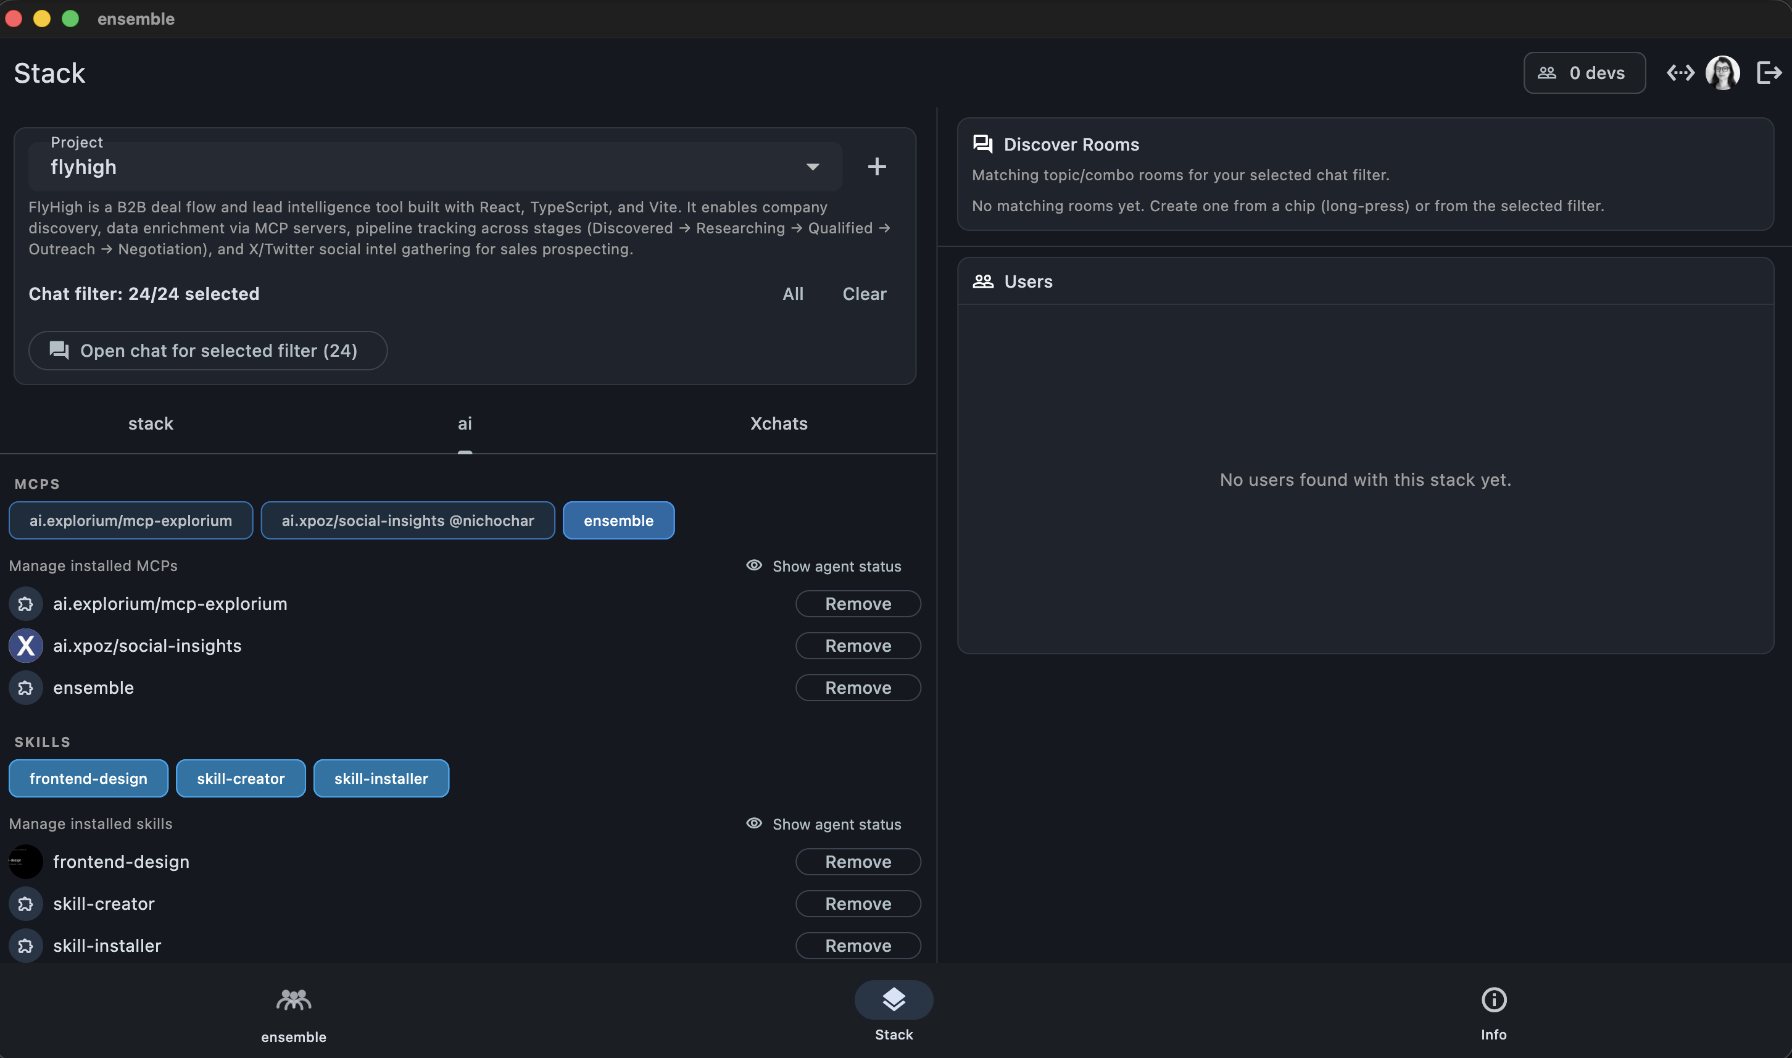Switch to the stack tab
This screenshot has width=1792, height=1058.
(151, 423)
